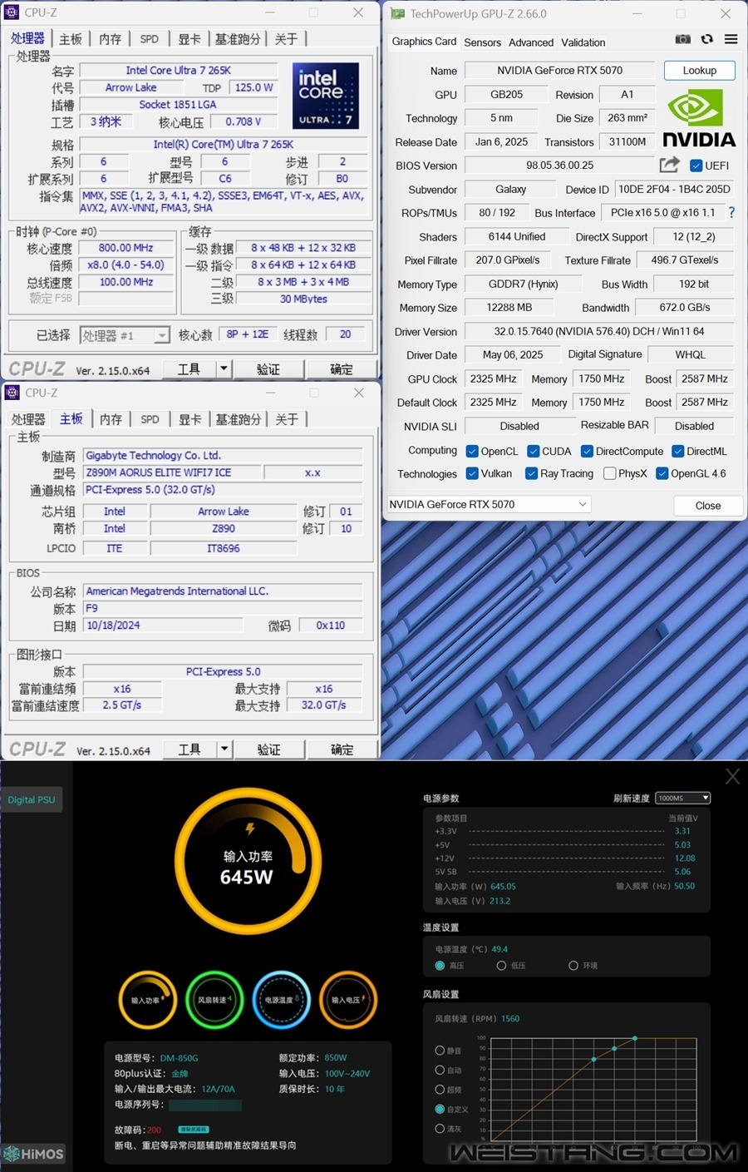This screenshot has height=1172, width=748.
Task: Close the CPU-Z mainboard window
Action: tap(358, 393)
